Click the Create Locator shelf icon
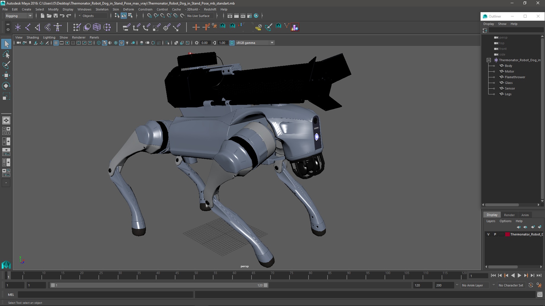The height and width of the screenshot is (306, 545). [x=18, y=27]
